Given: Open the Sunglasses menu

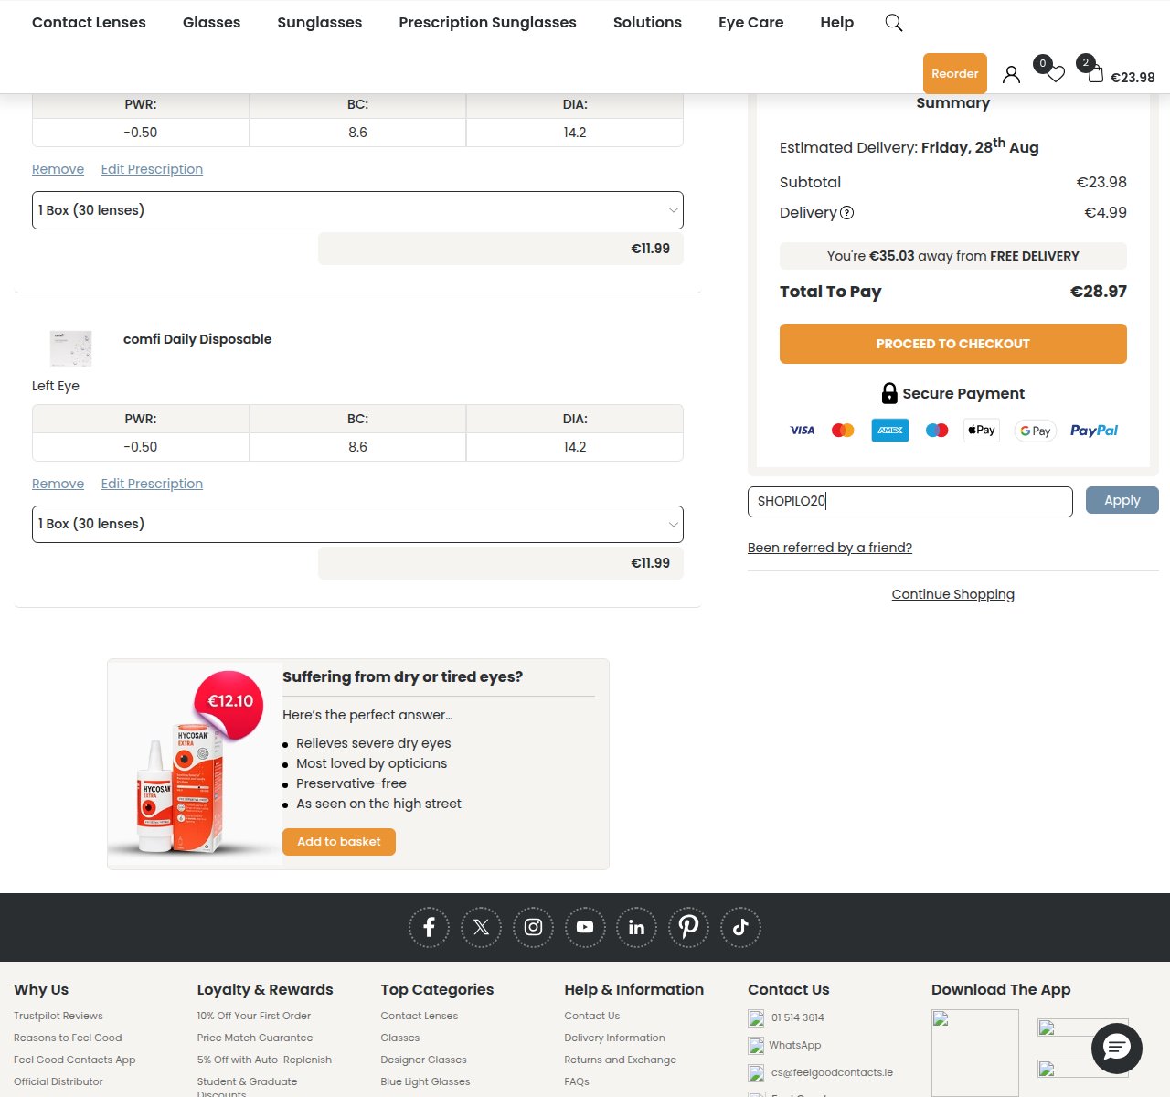Looking at the screenshot, I should [x=320, y=23].
